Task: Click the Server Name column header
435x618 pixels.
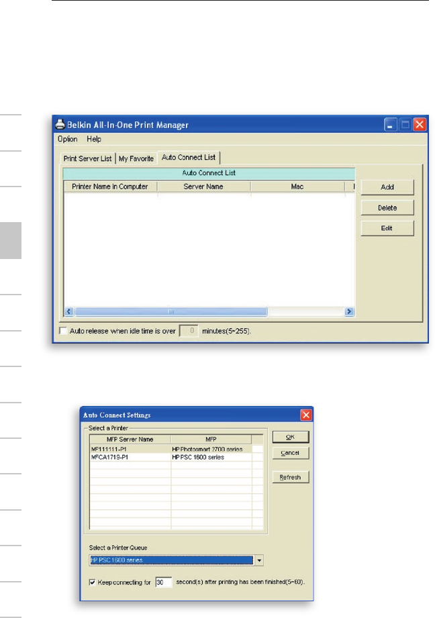Action: (x=203, y=187)
